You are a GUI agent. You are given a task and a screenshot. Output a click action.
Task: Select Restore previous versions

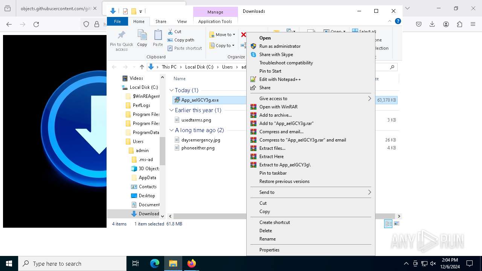(284, 181)
